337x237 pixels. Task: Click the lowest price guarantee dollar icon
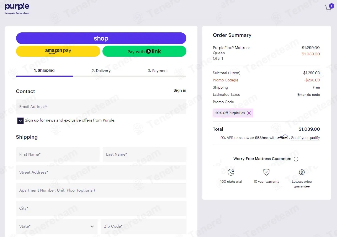pos(302,172)
